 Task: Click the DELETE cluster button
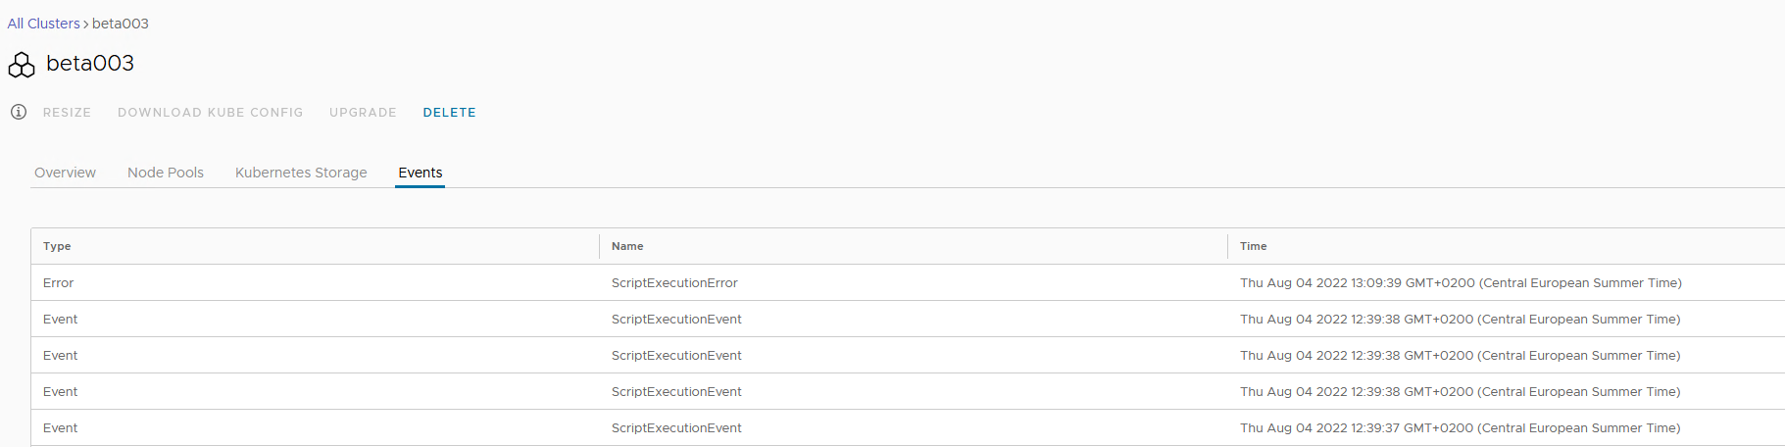coord(450,113)
